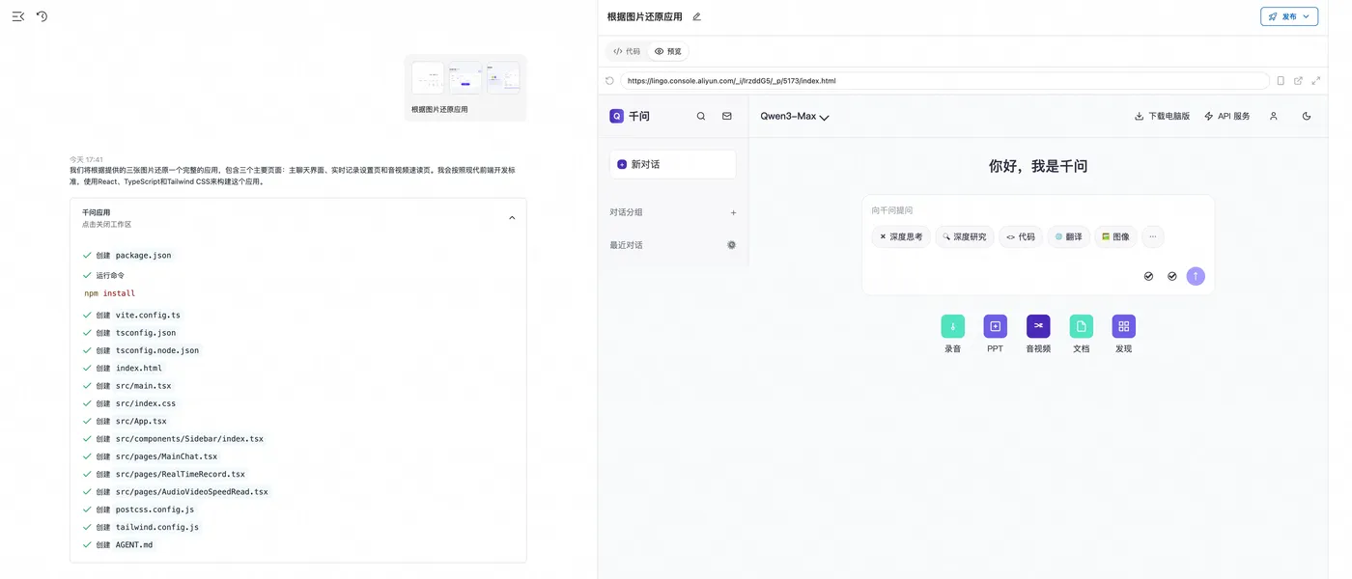Select the 翻译 translate chip
This screenshot has height=579, width=1352.
pos(1069,236)
